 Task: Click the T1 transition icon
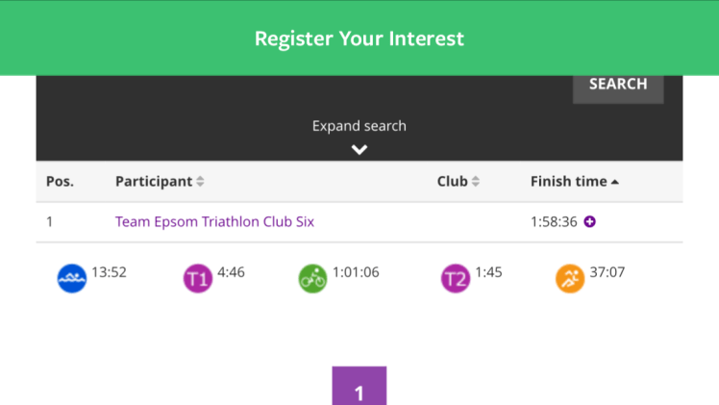(x=197, y=279)
